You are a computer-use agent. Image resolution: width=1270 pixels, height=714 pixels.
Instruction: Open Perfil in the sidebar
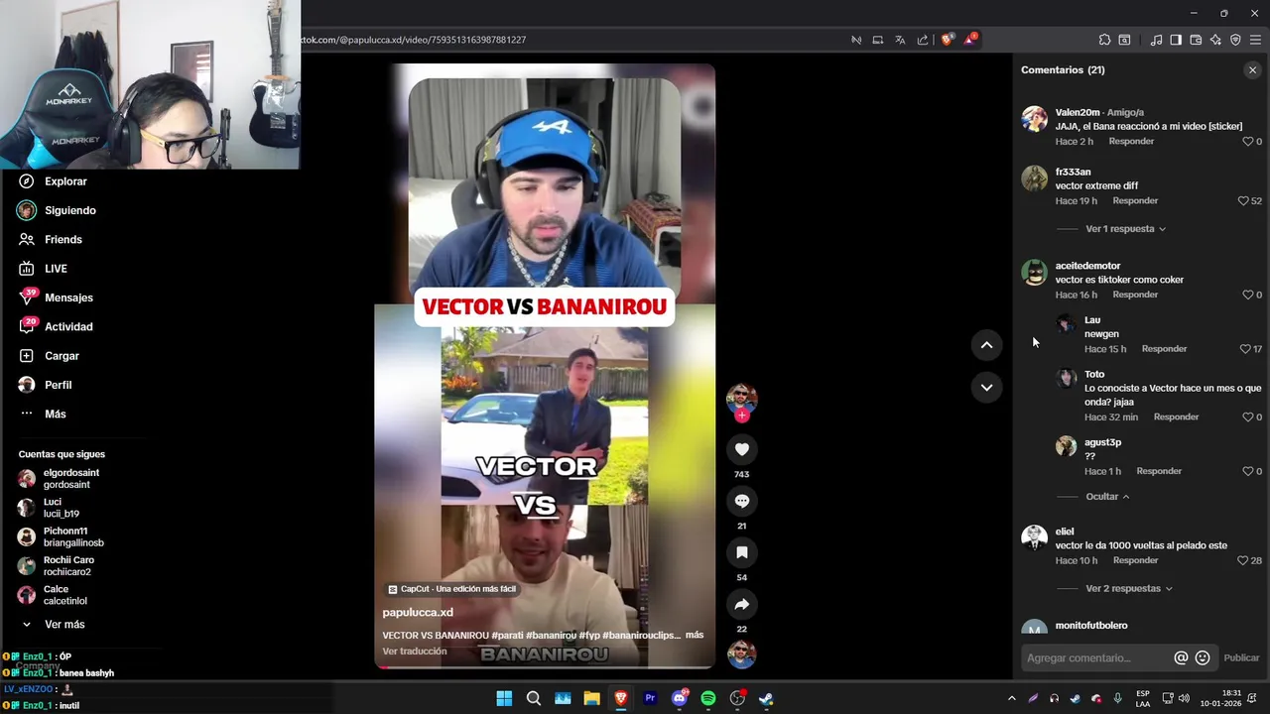pos(58,385)
